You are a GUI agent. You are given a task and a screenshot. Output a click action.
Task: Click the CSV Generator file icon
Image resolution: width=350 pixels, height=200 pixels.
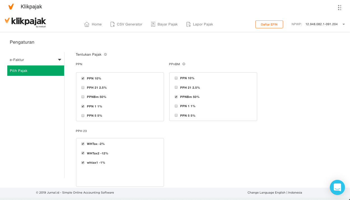click(x=112, y=24)
